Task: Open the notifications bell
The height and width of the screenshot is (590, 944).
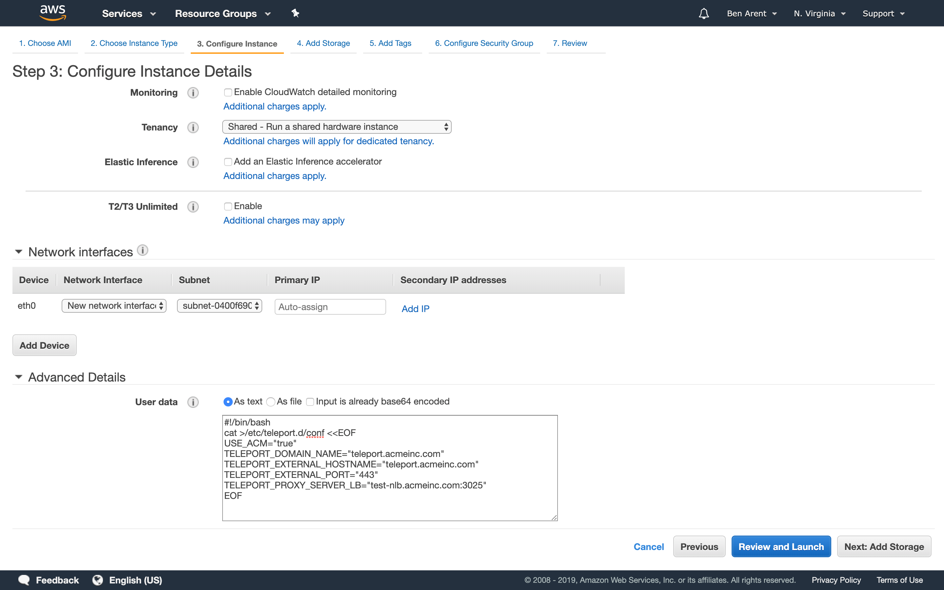Action: 704,14
